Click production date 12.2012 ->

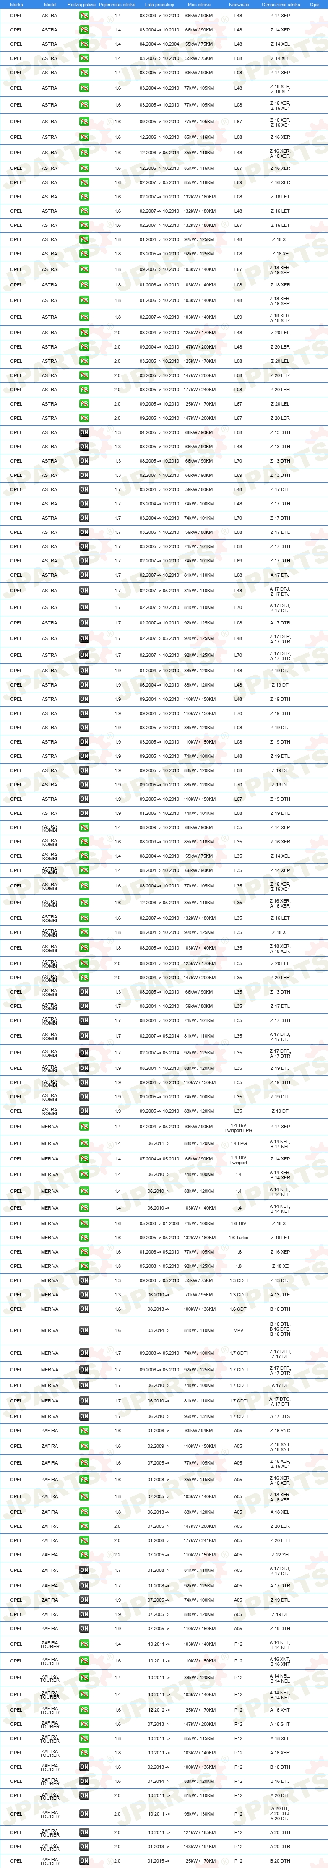click(159, 1710)
